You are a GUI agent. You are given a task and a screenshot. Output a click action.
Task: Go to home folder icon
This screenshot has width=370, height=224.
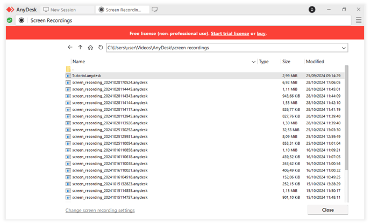pos(90,48)
